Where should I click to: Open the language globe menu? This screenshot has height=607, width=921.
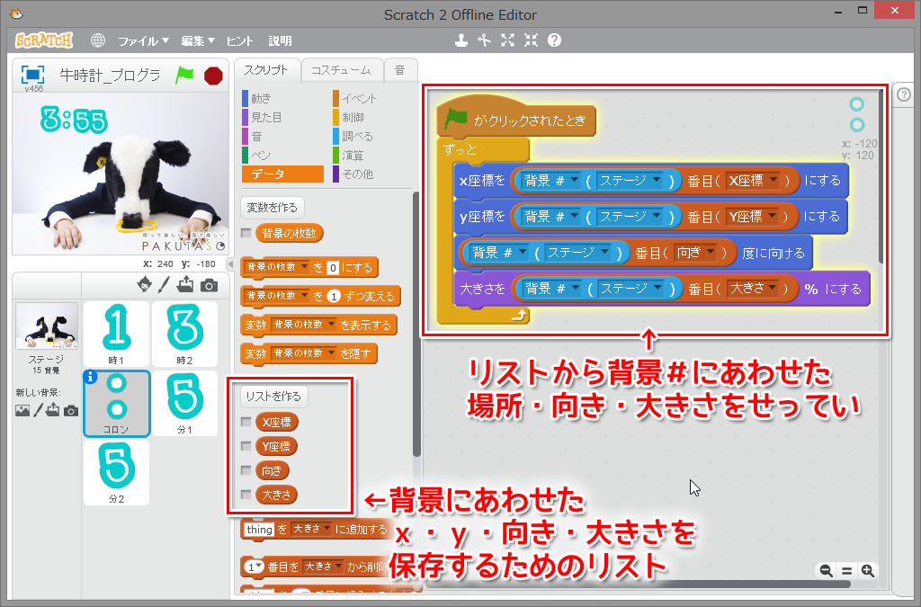point(98,40)
